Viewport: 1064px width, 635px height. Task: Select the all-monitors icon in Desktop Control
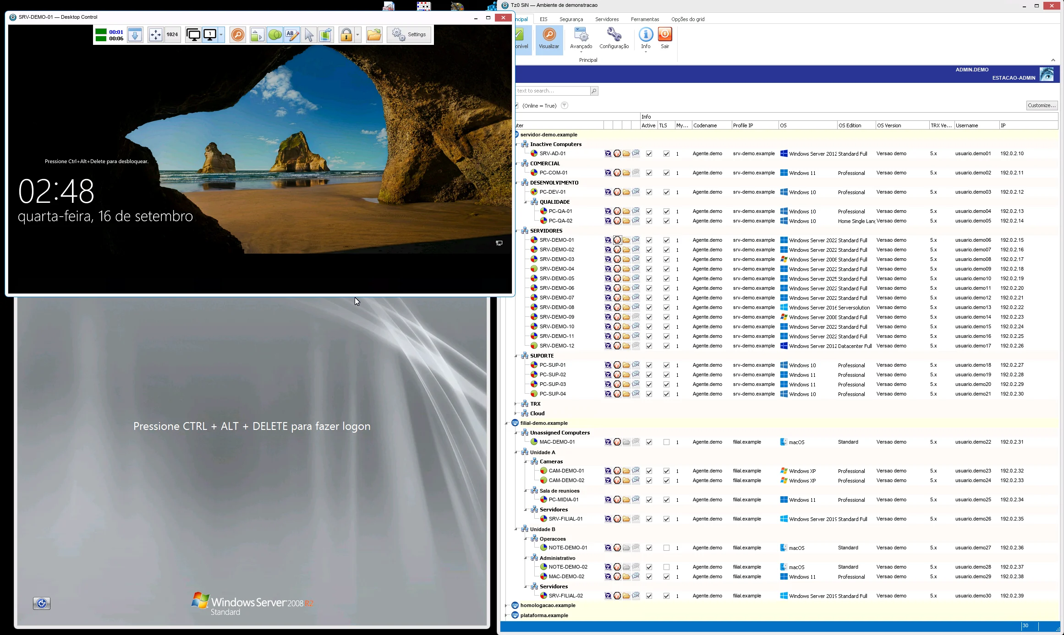[193, 35]
